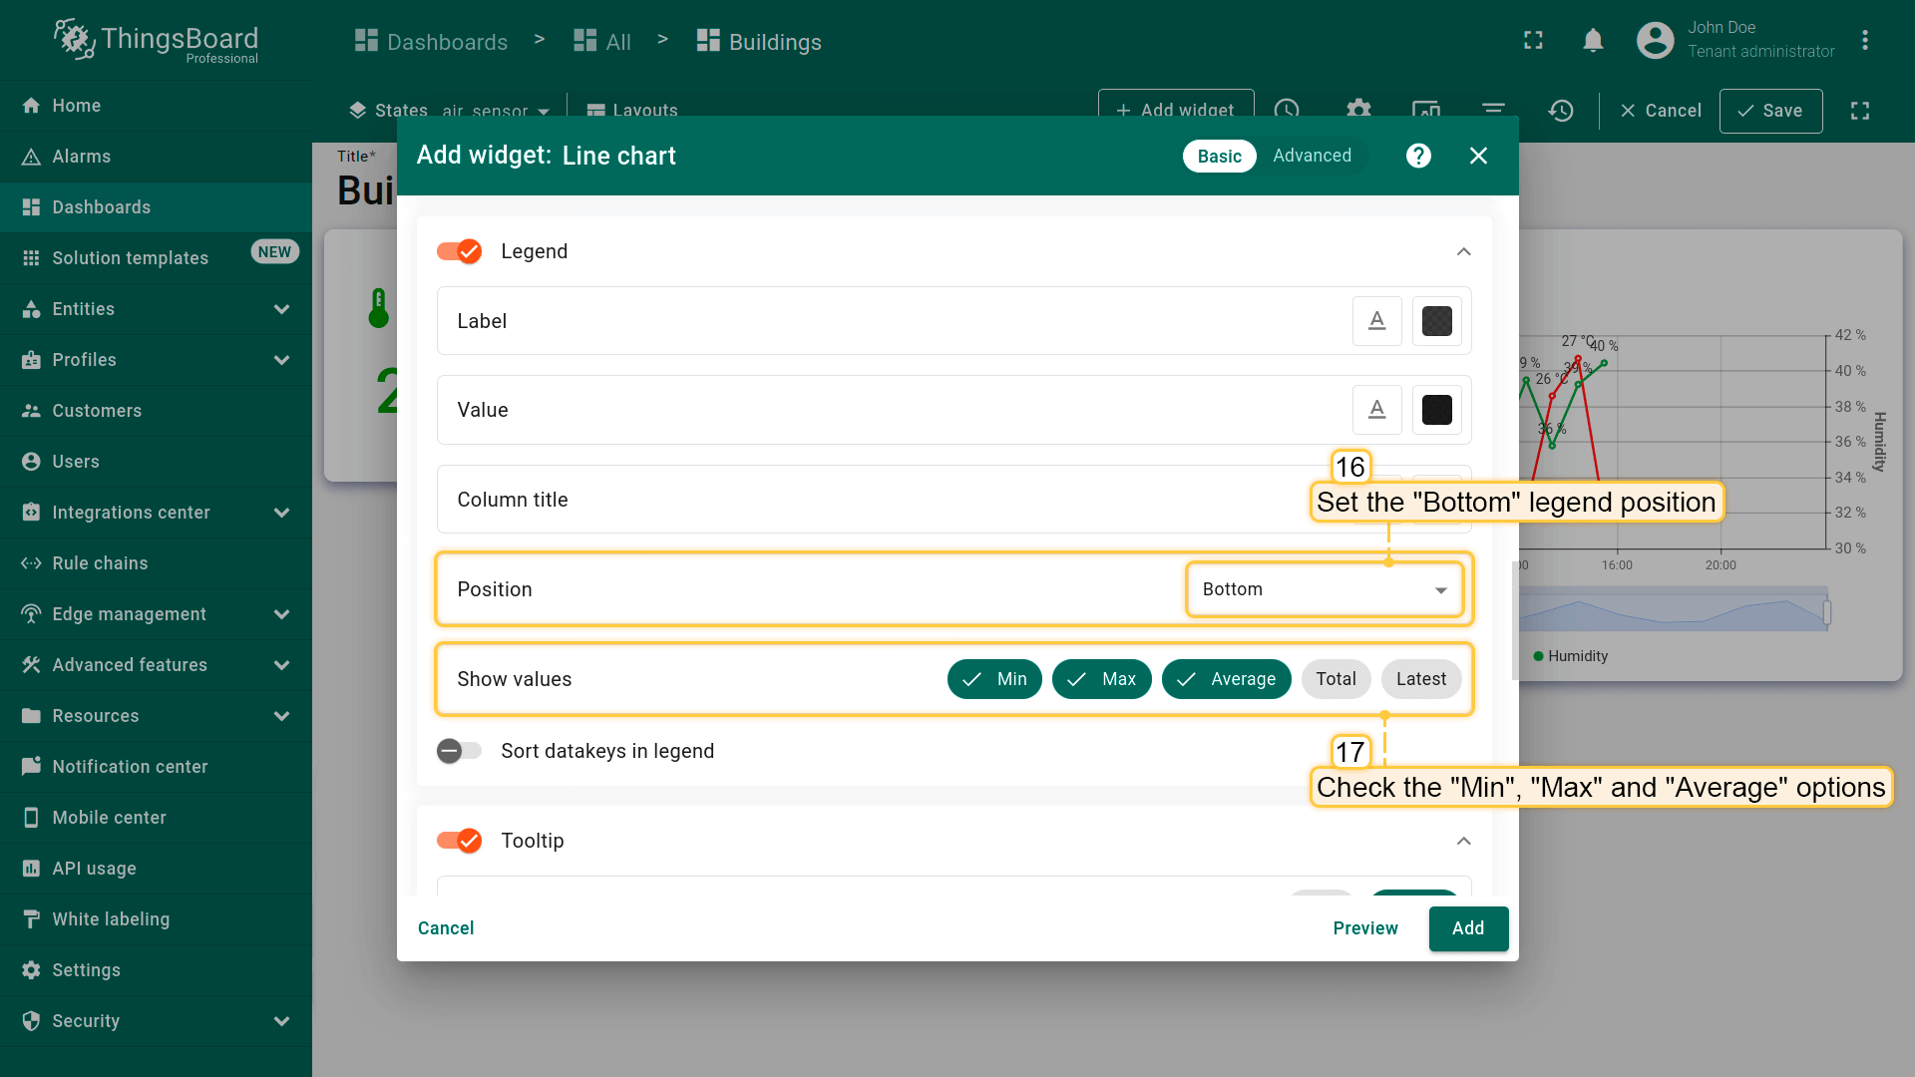Open user menu three-dots icon
This screenshot has width=1915, height=1077.
(x=1864, y=40)
